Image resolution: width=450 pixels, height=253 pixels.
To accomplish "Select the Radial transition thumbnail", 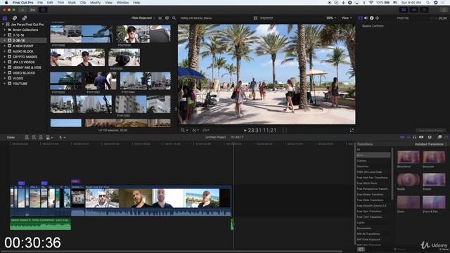I will (408, 180).
